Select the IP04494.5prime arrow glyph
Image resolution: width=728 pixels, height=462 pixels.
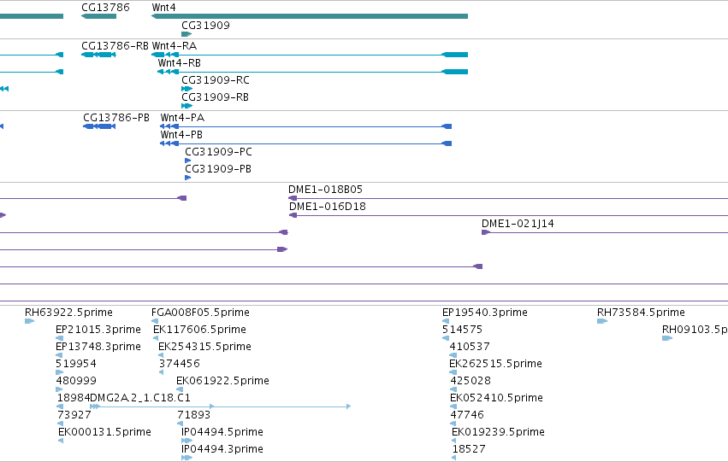coord(186,440)
